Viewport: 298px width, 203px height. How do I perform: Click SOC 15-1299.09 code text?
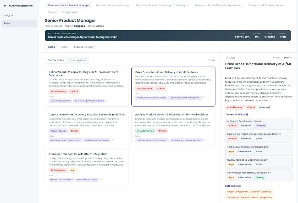pos(54,26)
